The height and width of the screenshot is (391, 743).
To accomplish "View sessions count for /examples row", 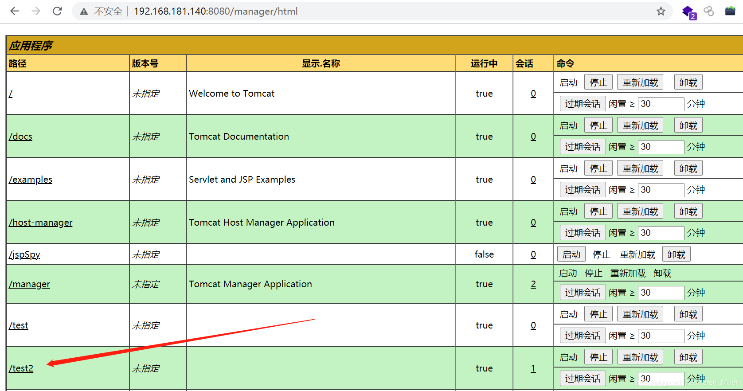I will click(533, 180).
